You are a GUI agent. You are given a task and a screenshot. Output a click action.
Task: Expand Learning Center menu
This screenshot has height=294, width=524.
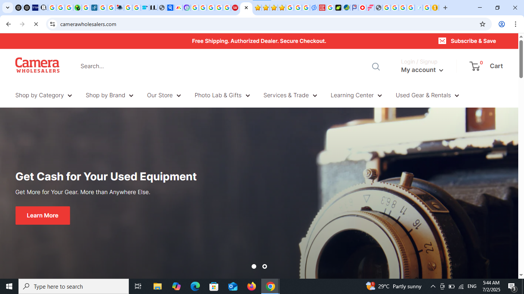coord(356,95)
